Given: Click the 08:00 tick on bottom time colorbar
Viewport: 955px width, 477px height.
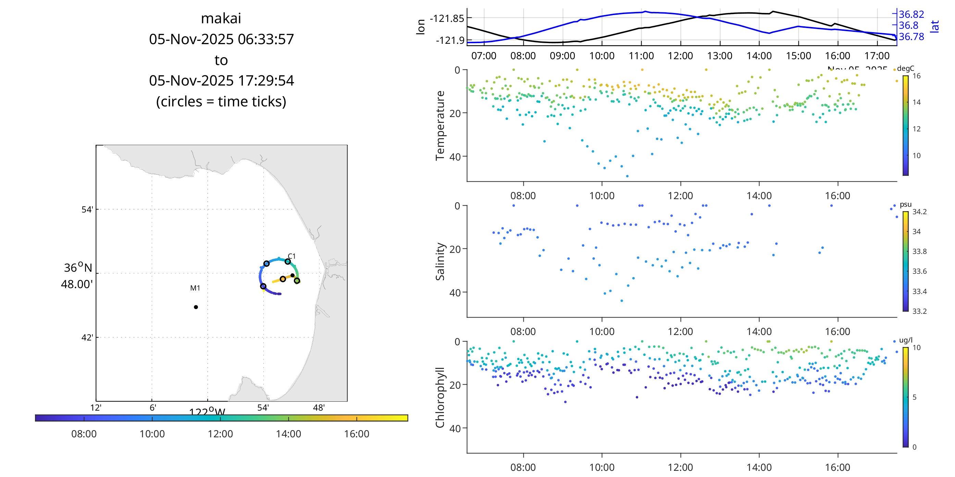Looking at the screenshot, I should click(x=84, y=418).
